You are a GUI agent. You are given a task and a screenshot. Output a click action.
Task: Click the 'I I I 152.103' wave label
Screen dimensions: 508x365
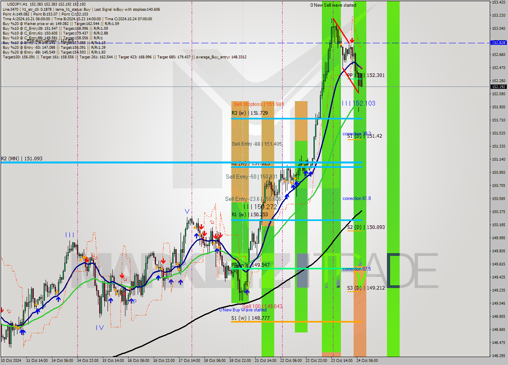pos(359,103)
